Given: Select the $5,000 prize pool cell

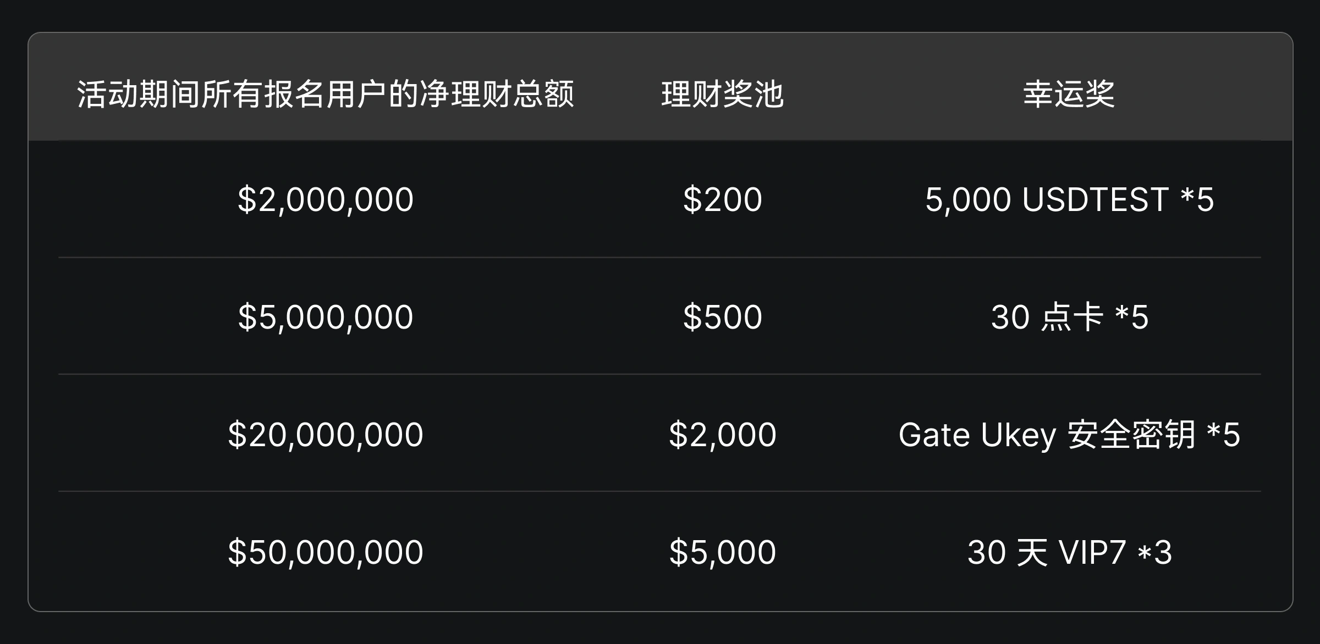Looking at the screenshot, I should coord(722,552).
